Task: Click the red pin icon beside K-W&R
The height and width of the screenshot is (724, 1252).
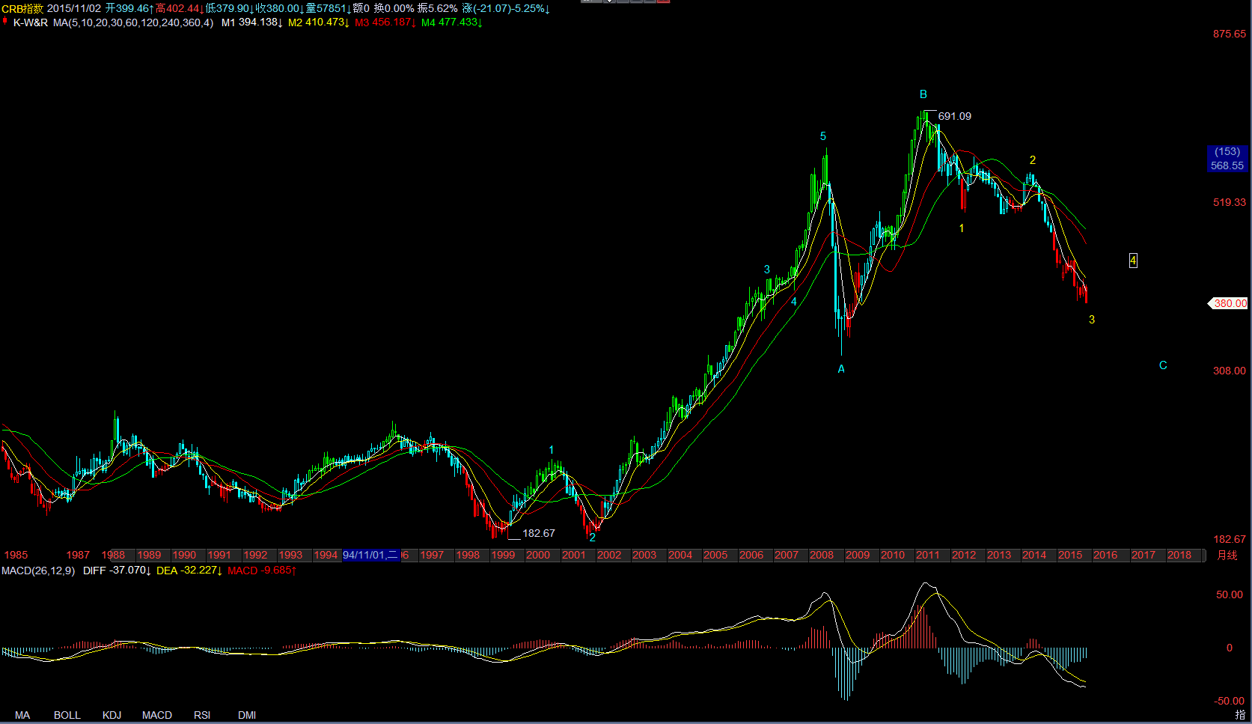Action: pos(5,22)
